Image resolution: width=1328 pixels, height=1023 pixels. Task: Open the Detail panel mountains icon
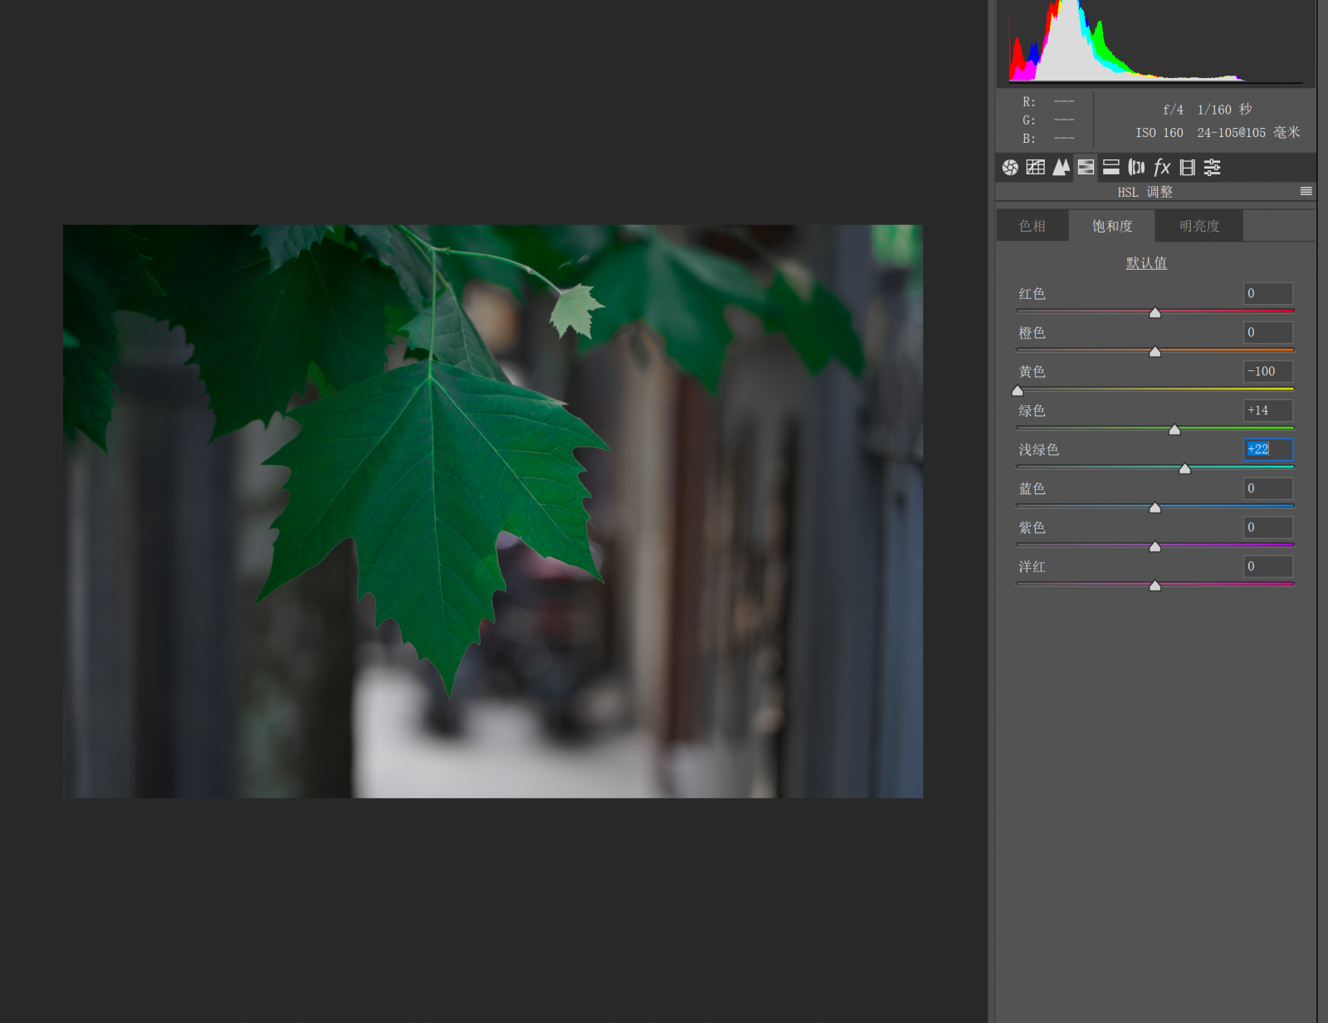click(x=1061, y=168)
